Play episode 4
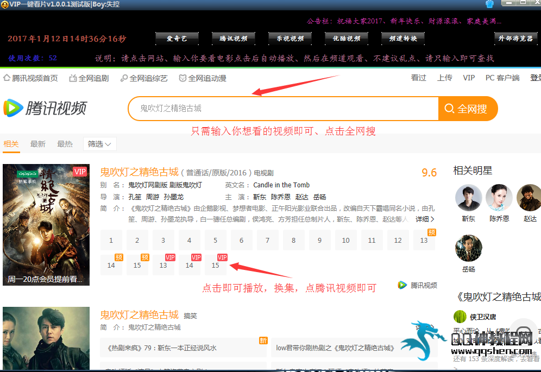The height and width of the screenshot is (372, 541). coord(190,240)
